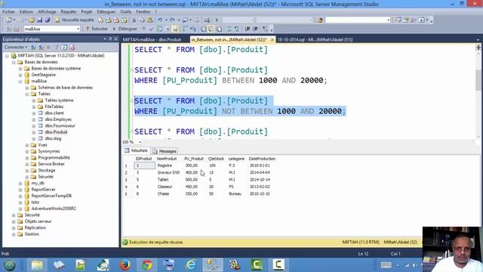Click the Cut scissors icon
Viewport: 483px width, 272px height.
pyautogui.click(x=134, y=20)
